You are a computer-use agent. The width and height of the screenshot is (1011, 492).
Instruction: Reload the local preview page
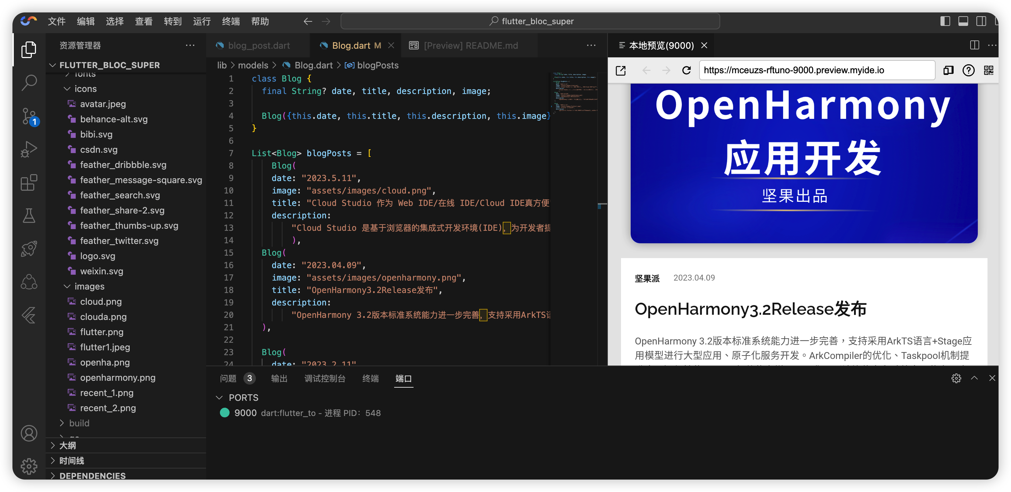click(686, 70)
